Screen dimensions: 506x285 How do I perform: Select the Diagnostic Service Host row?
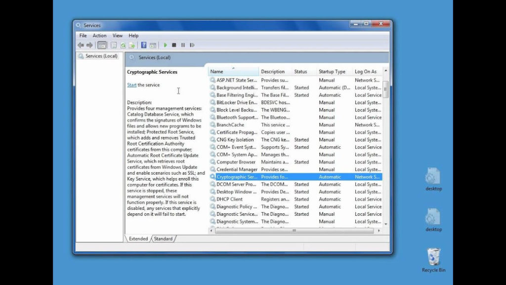point(295,214)
